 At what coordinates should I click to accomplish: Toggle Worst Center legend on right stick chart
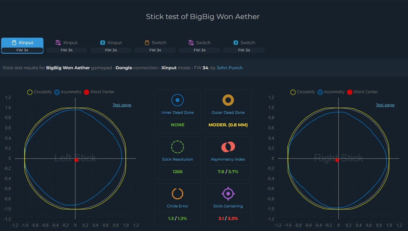click(362, 92)
